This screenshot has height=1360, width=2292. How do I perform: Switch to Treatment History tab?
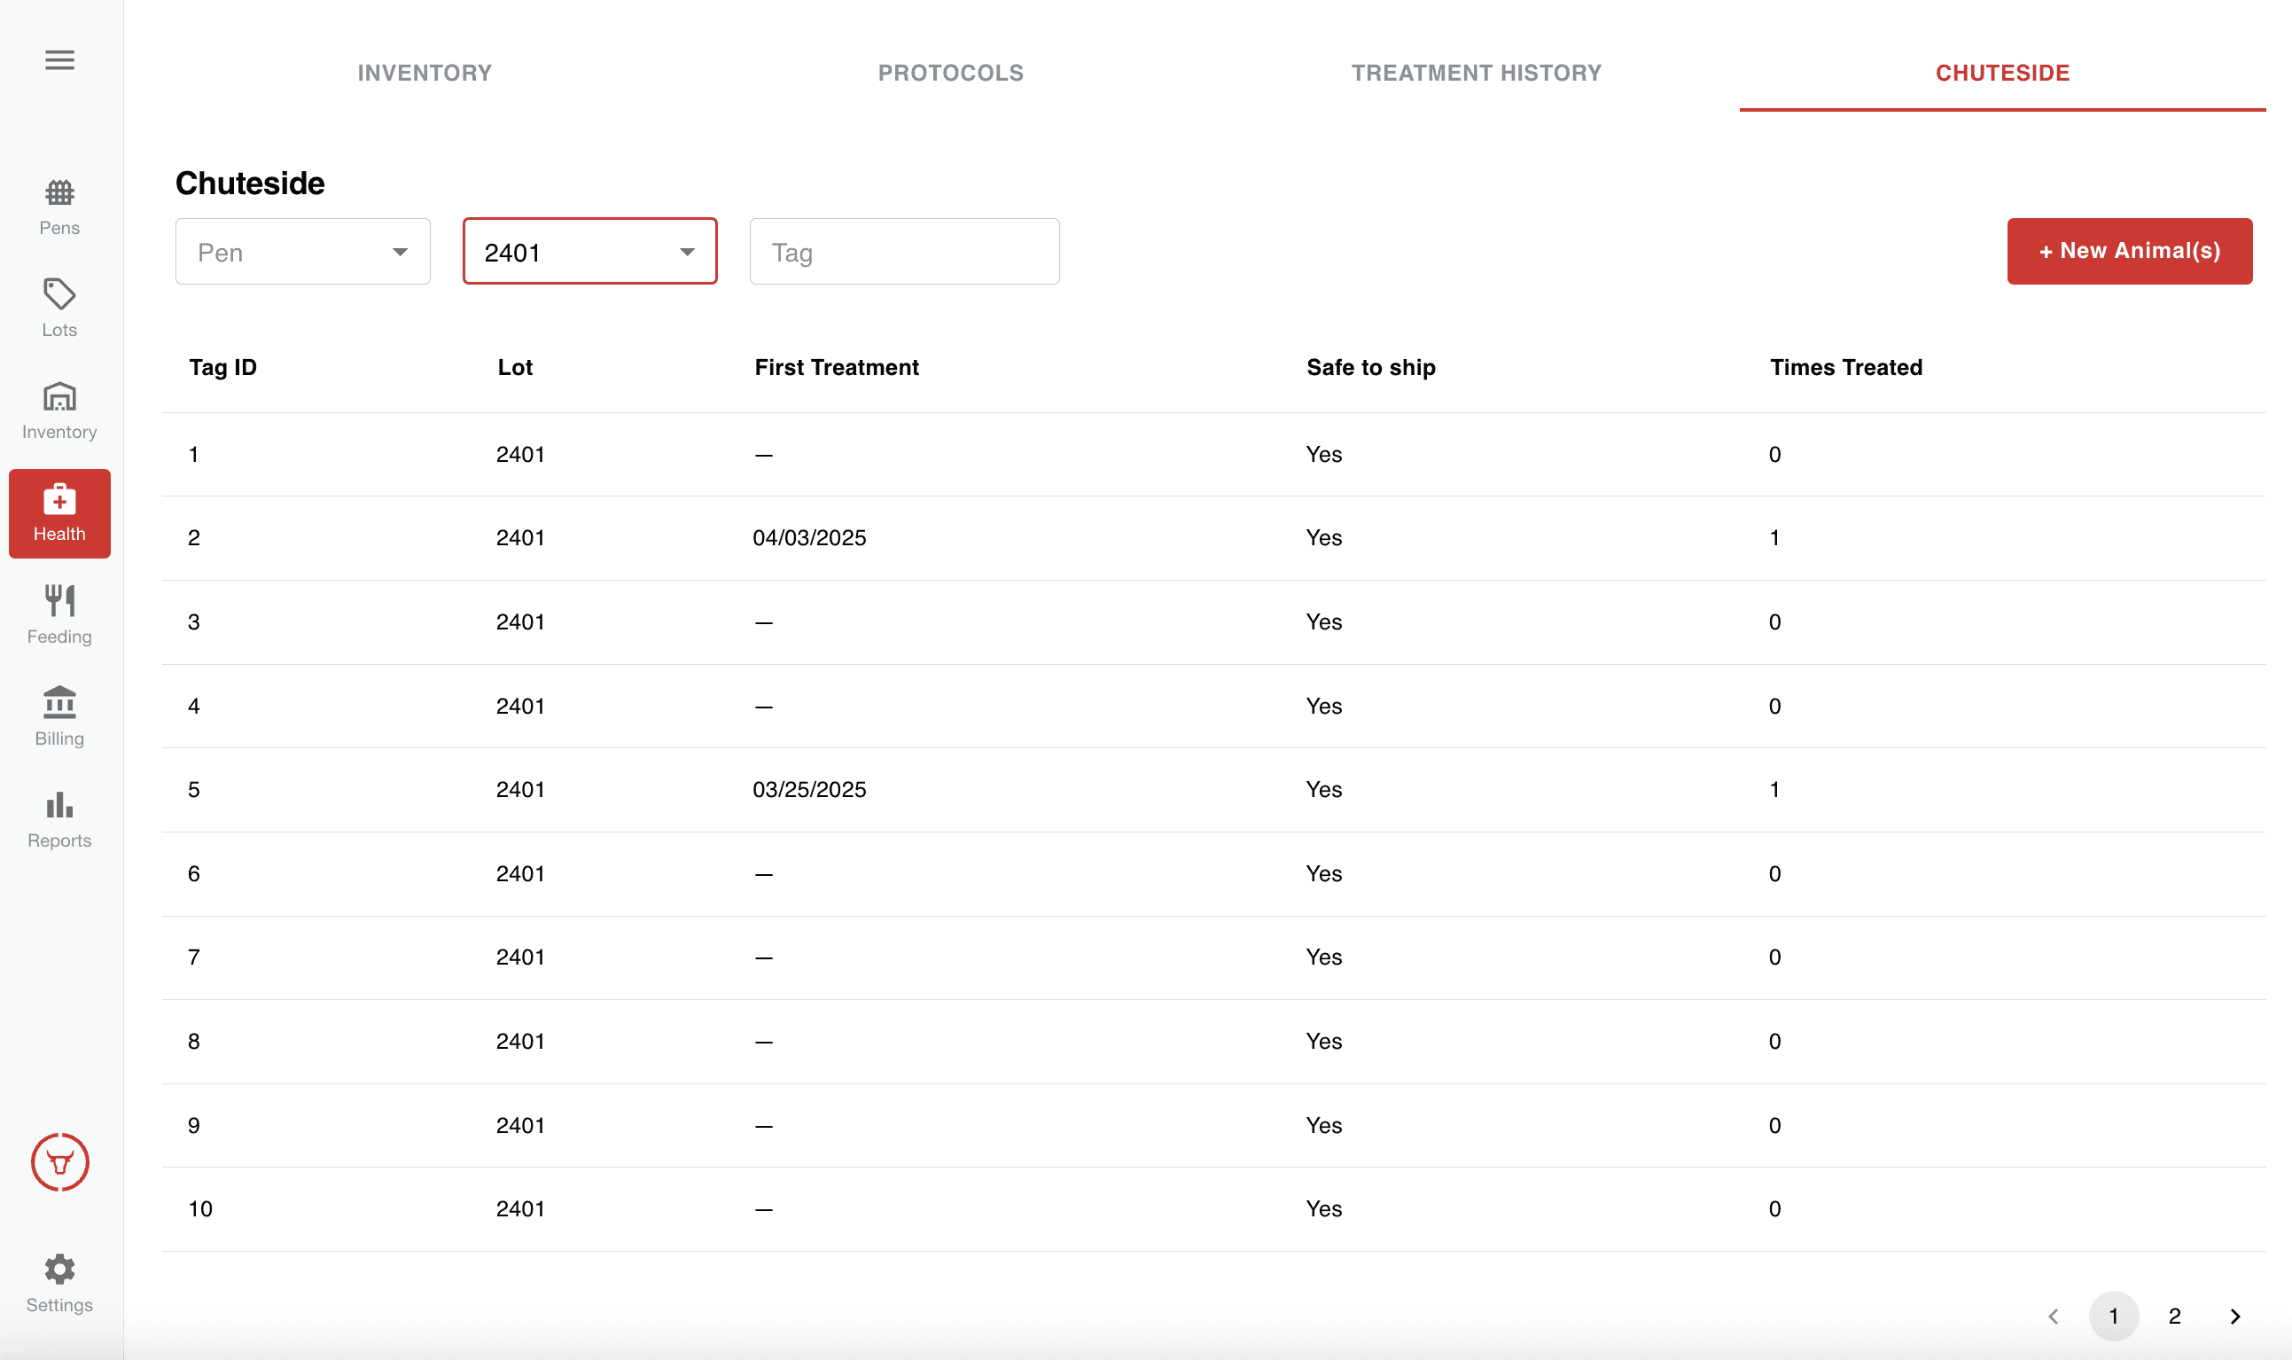point(1476,73)
